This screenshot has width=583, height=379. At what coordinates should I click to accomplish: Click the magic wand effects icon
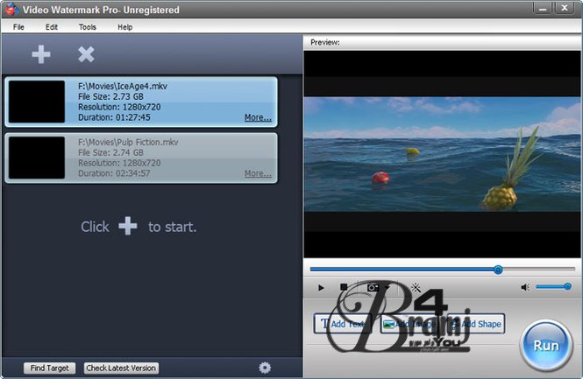click(416, 287)
